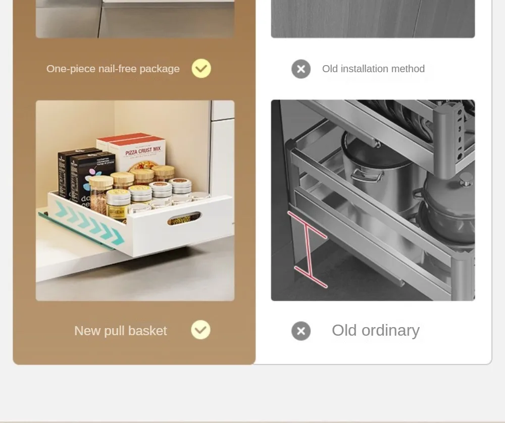Open the grayscale old pull basket photo
This screenshot has height=423, width=505.
click(x=373, y=200)
